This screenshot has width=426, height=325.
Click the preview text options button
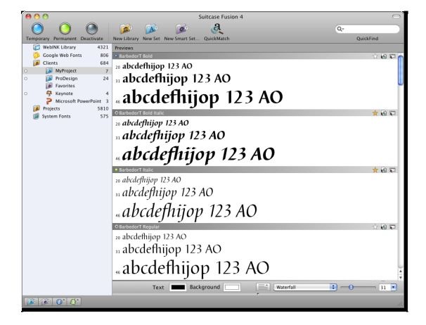(263, 287)
